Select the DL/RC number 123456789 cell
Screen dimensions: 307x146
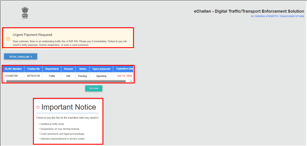coord(13,76)
